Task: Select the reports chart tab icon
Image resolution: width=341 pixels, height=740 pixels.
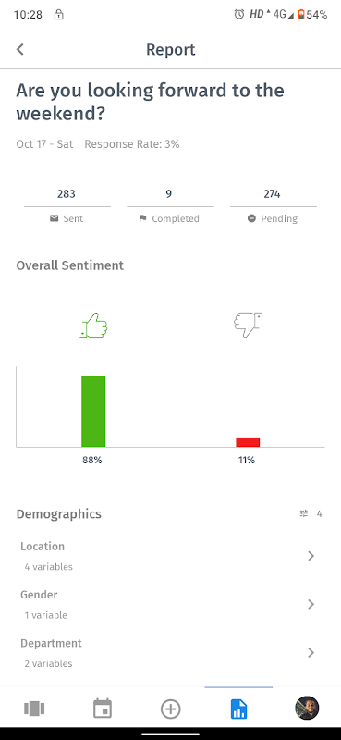Action: click(x=238, y=709)
